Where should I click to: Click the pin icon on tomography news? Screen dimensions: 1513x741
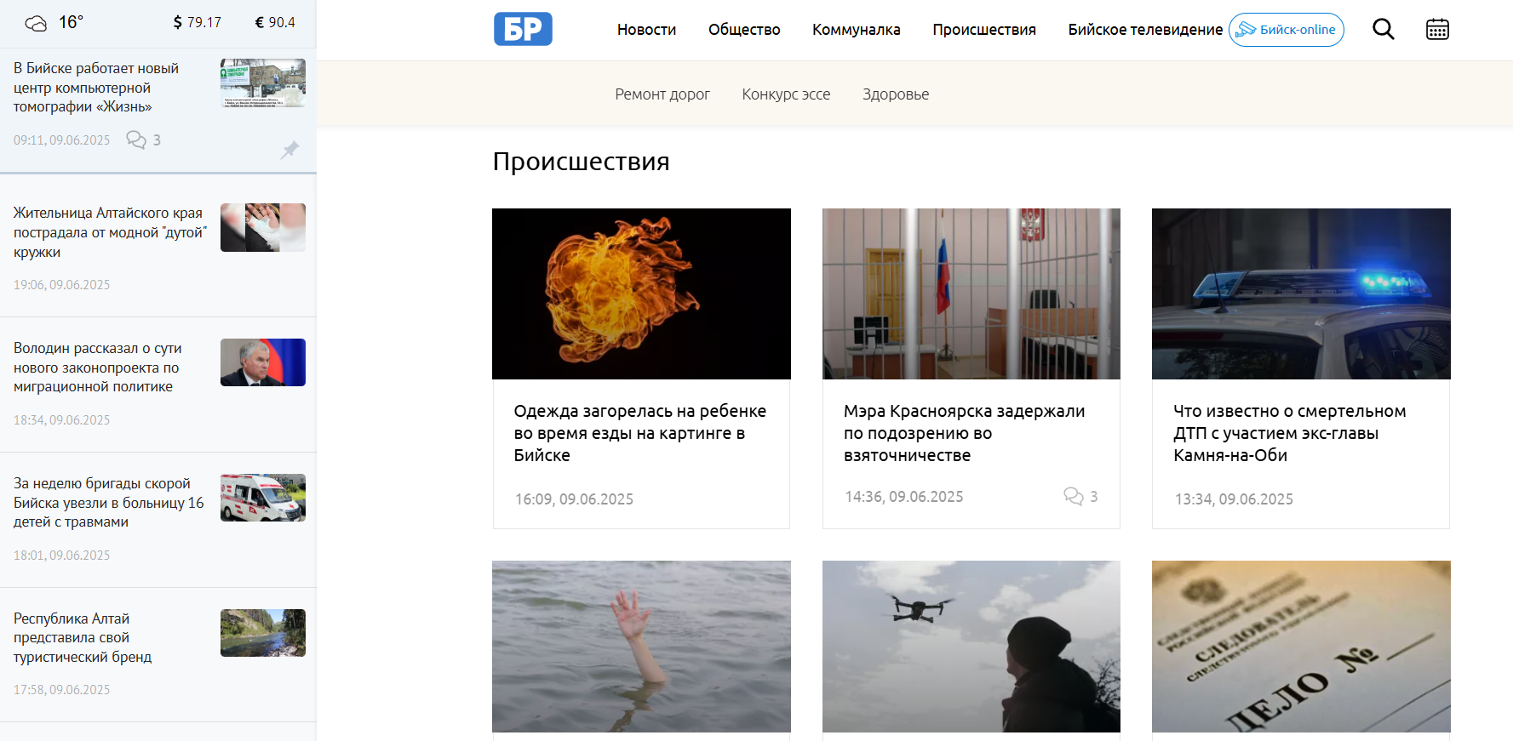pos(289,150)
